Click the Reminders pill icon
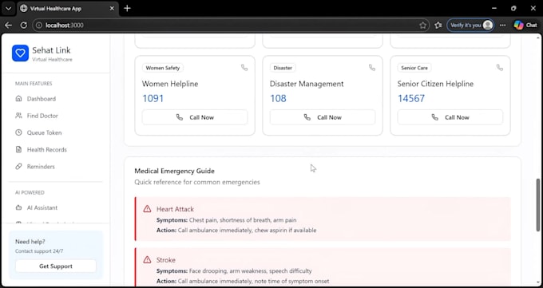 [18, 167]
